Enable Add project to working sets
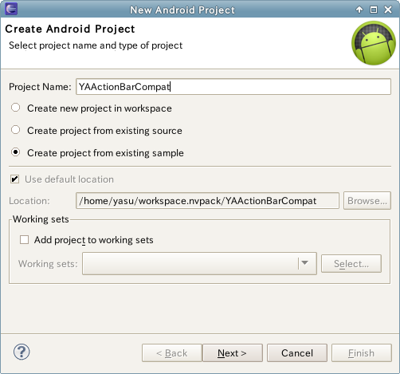The image size is (400, 374). pyautogui.click(x=24, y=240)
